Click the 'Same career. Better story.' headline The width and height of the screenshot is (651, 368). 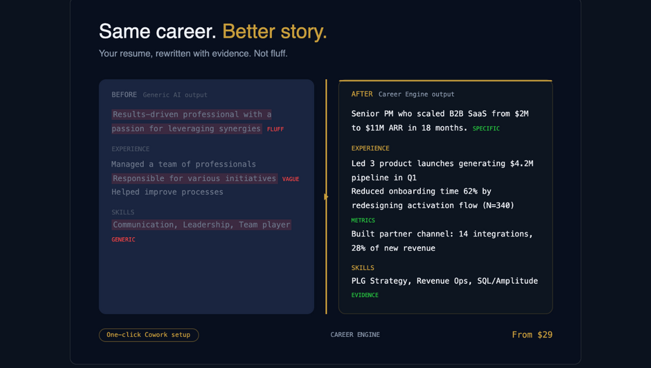point(212,31)
